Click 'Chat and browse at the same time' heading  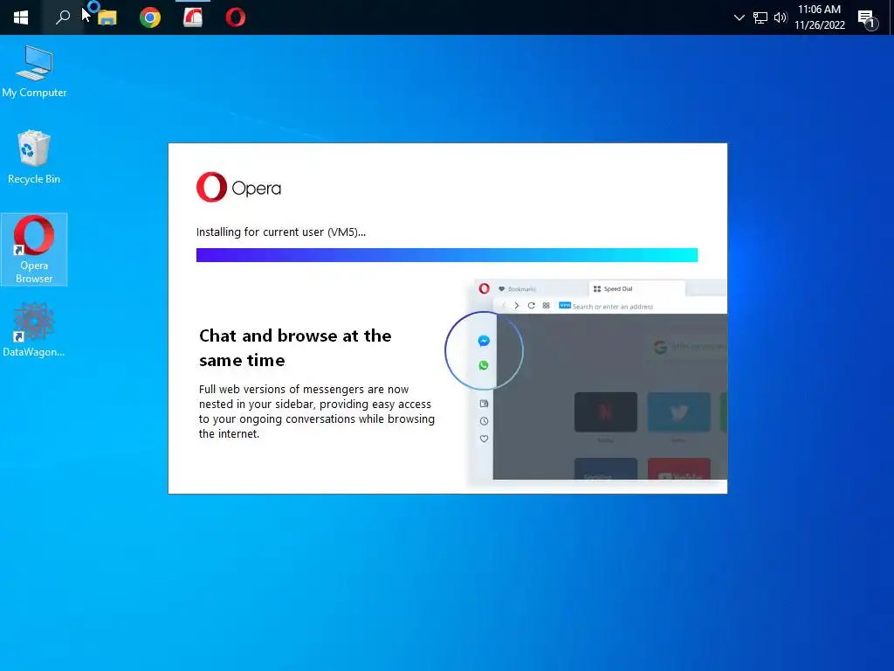point(295,348)
